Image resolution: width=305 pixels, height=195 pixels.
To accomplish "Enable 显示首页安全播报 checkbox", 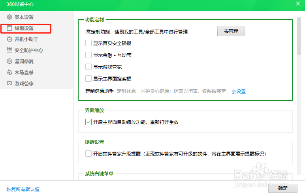I will pyautogui.click(x=88, y=43).
